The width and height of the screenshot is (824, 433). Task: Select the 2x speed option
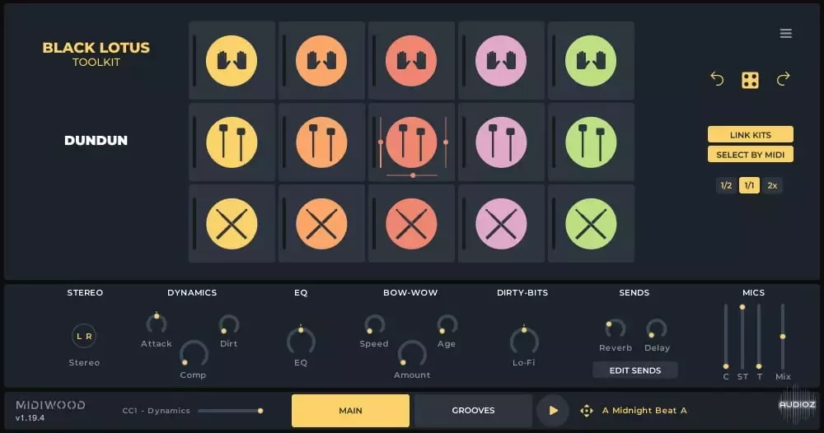[x=772, y=185]
